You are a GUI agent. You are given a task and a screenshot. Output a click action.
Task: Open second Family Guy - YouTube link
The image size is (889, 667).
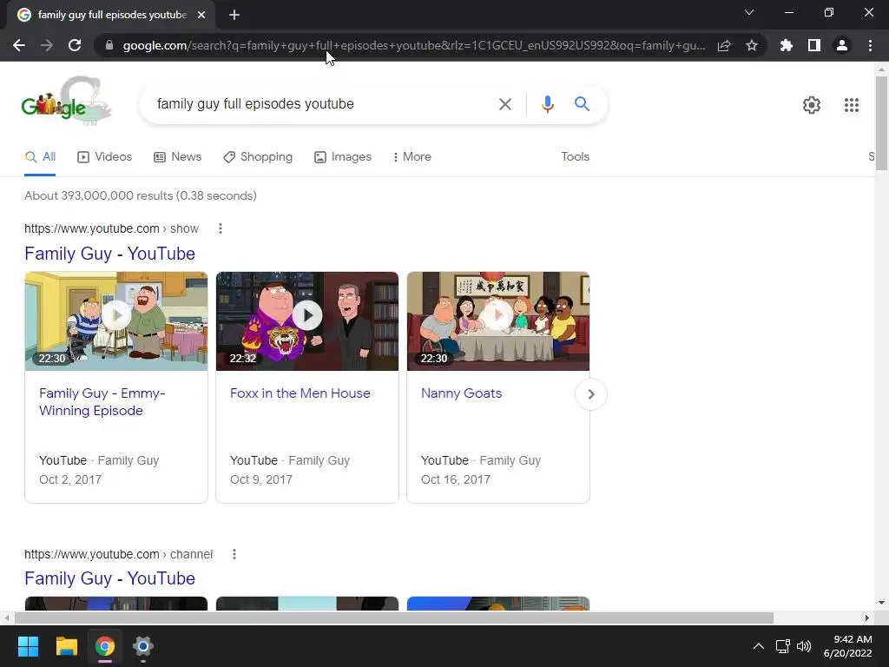(x=110, y=578)
